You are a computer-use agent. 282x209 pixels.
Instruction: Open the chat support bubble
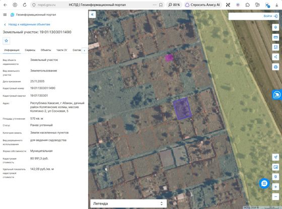click(x=264, y=183)
